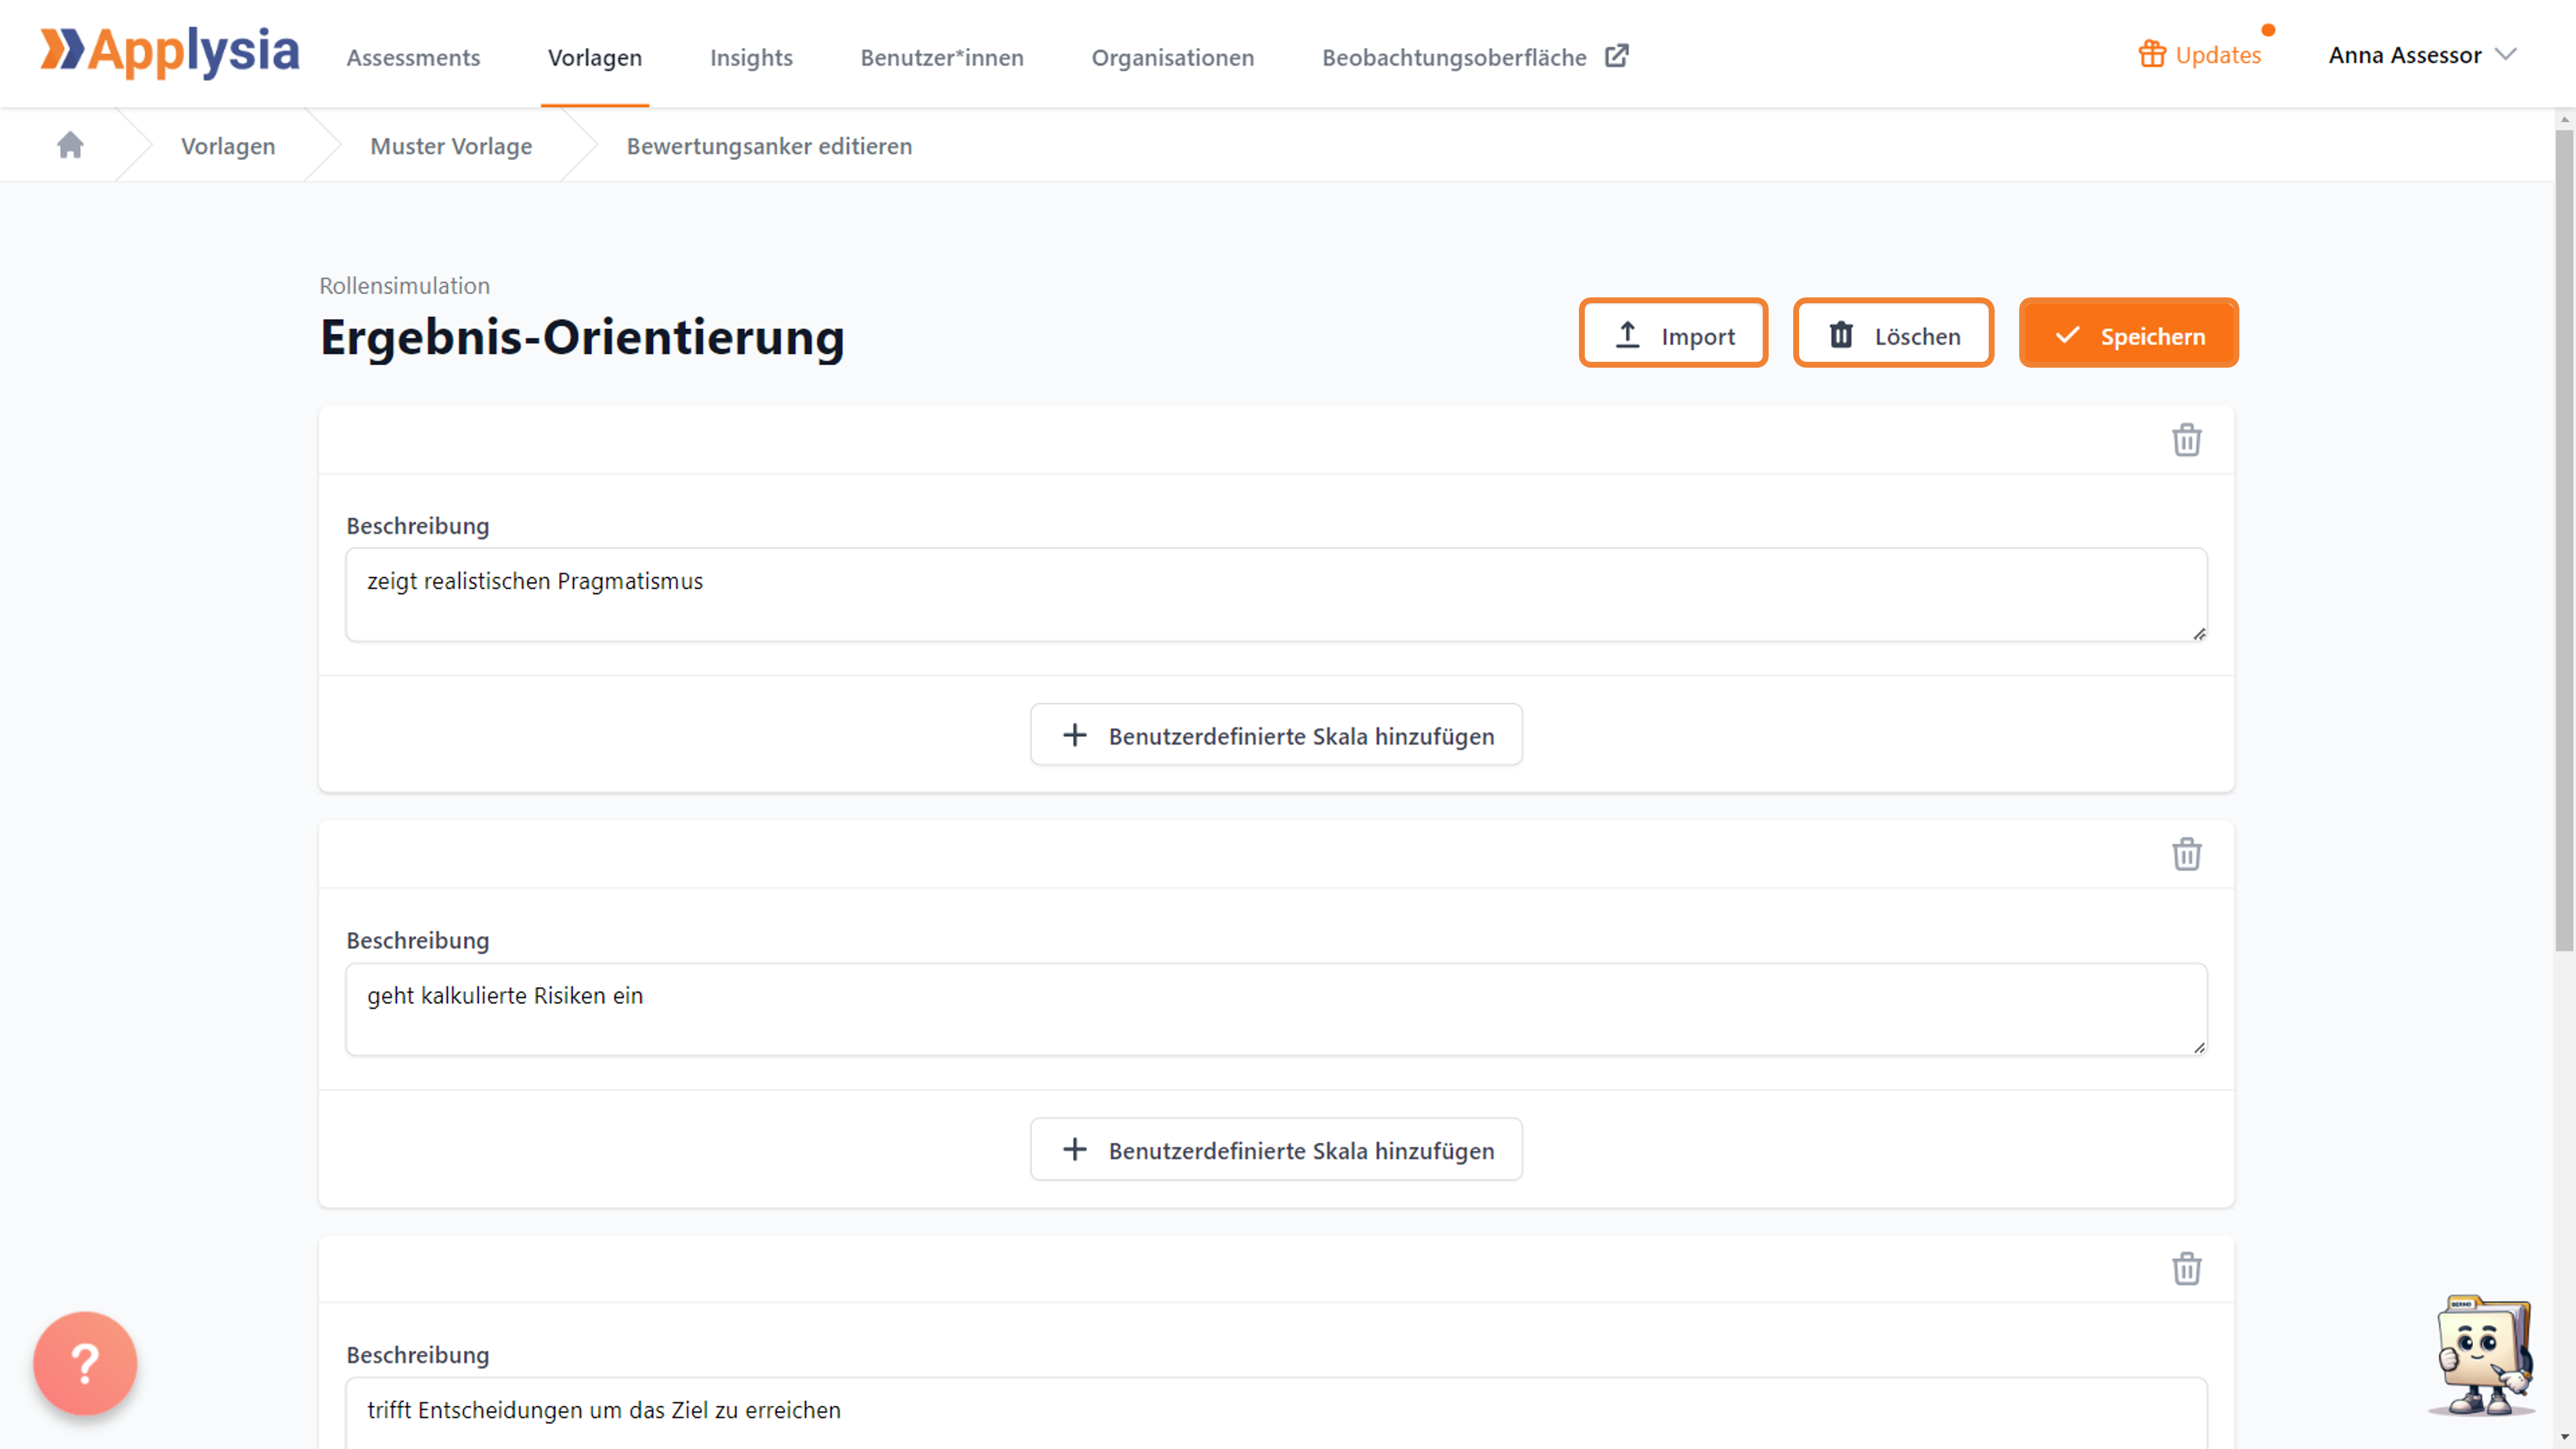Viewport: 2576px width, 1449px height.
Task: Save changes with Speichern button
Action: (x=2129, y=333)
